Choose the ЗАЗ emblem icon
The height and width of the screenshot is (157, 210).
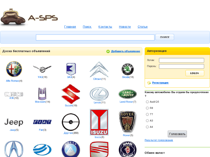71,69
